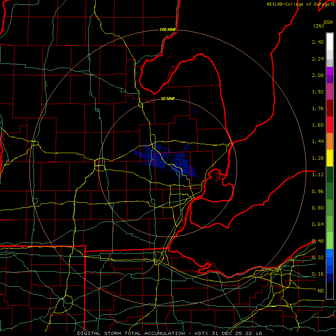Click the ND no-data label
Screen dimensions: 336x336
pos(321,291)
